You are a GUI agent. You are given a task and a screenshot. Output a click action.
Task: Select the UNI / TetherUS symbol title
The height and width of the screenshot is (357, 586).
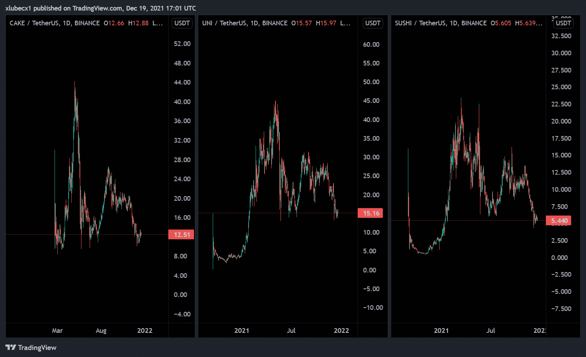245,23
